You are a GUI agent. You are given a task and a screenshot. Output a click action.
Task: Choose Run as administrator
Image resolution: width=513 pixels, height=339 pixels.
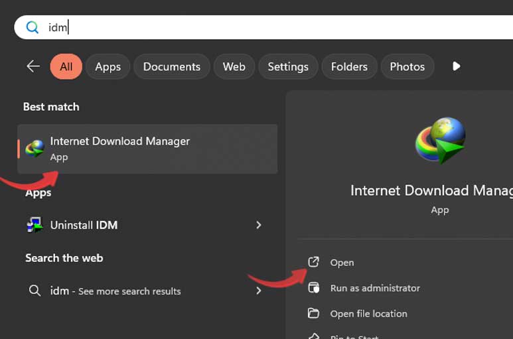tap(375, 288)
